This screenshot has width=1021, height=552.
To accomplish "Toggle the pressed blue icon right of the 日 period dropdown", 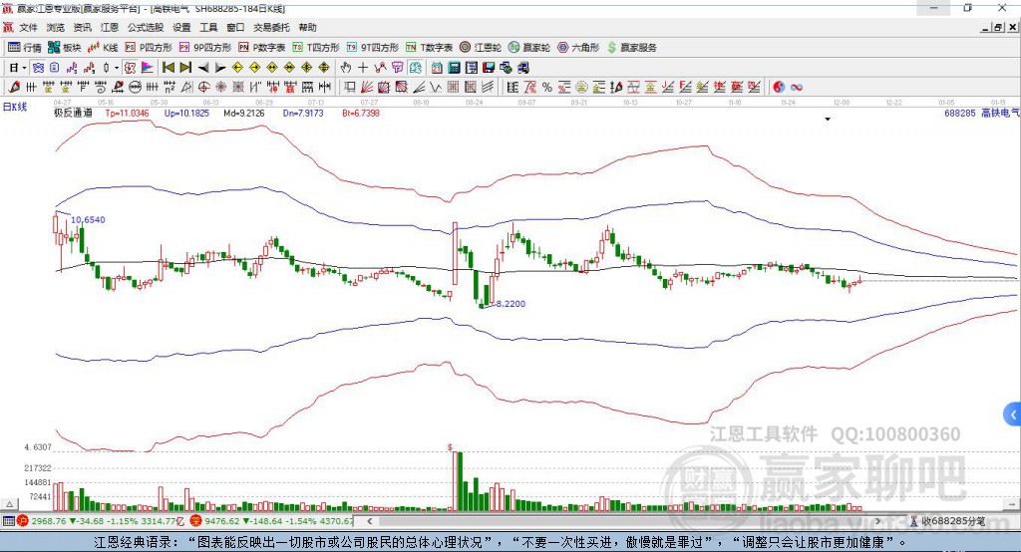I will (39, 68).
